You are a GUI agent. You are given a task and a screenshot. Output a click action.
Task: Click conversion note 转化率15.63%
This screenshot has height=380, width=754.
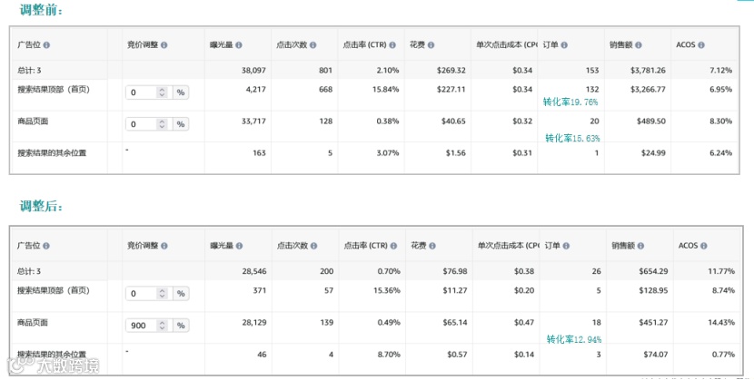point(572,138)
